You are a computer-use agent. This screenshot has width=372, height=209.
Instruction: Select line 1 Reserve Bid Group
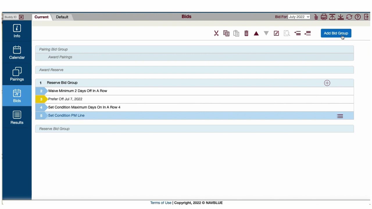[x=194, y=83]
